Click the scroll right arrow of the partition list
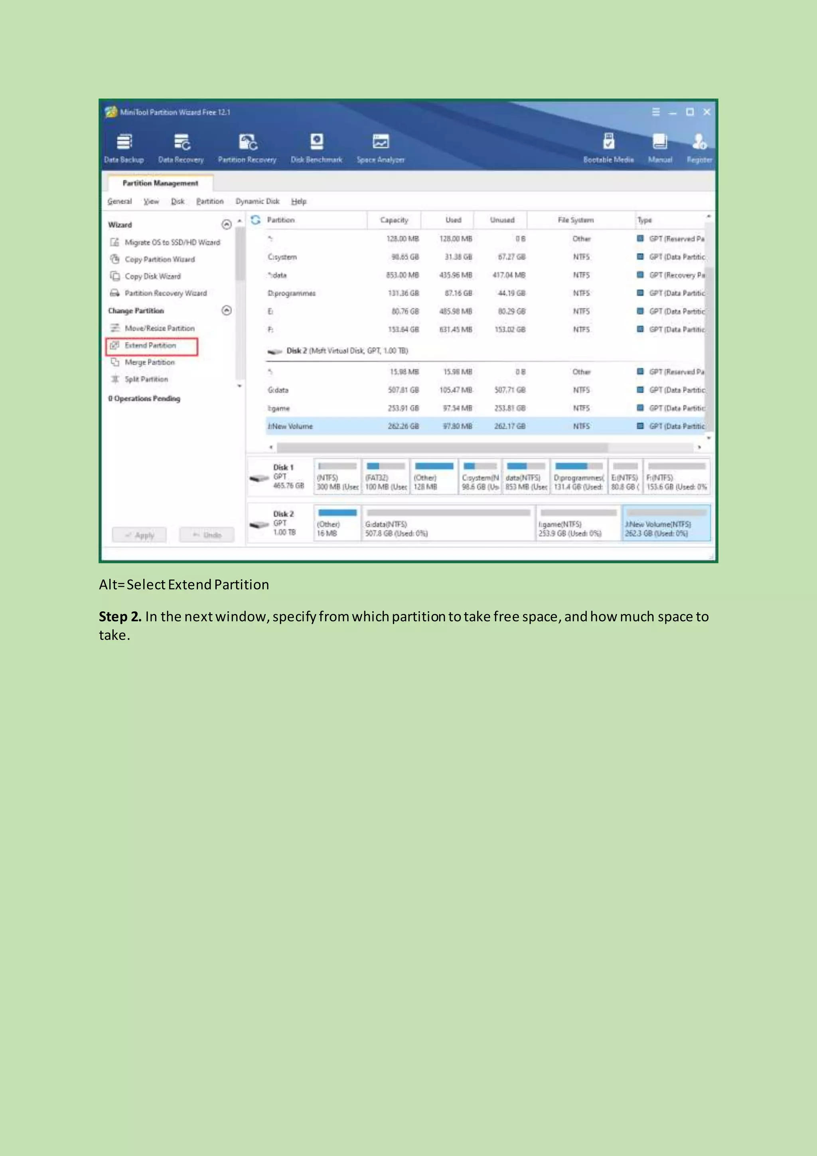Screen dimensions: 817x1156 pyautogui.click(x=699, y=447)
